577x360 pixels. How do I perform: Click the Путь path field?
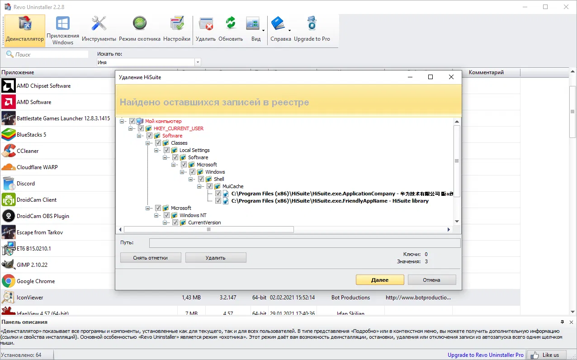coord(305,243)
